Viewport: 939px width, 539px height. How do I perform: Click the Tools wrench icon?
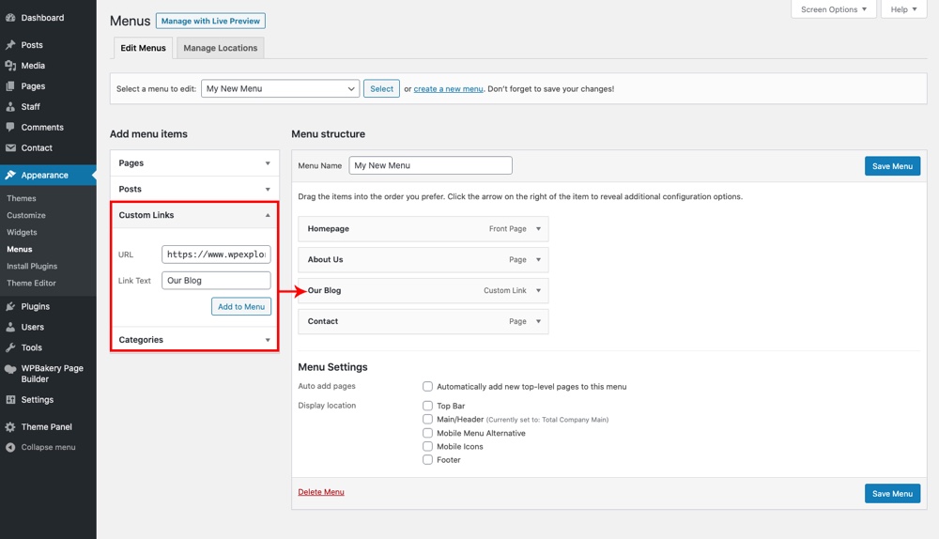click(10, 347)
